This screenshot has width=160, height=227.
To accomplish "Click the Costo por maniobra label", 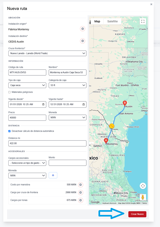I will 20,185.
